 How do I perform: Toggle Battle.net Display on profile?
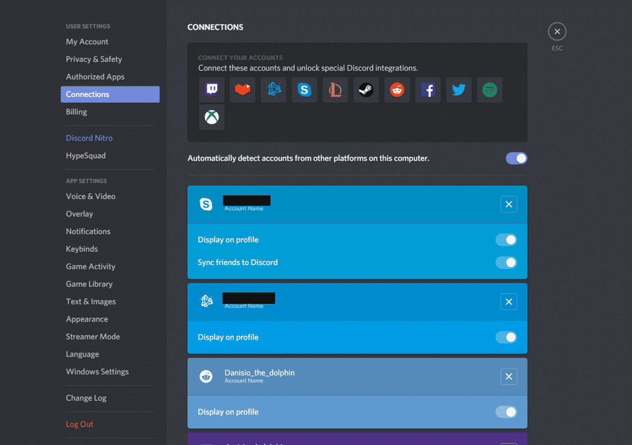tap(506, 338)
